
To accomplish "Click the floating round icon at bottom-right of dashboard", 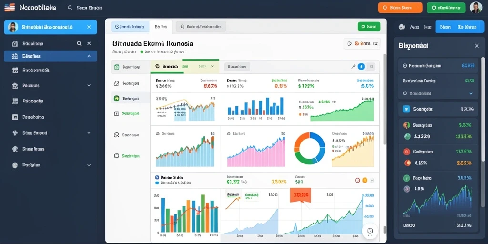I will [x=370, y=231].
